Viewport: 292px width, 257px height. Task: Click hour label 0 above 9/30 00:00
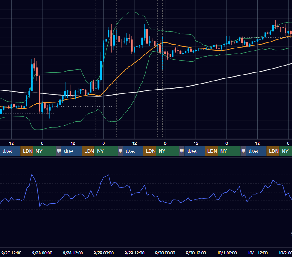(165, 143)
